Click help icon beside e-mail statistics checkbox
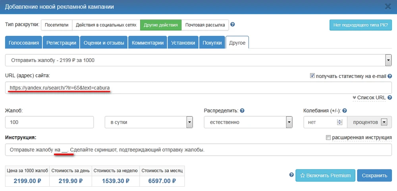Image resolution: width=397 pixels, height=191 pixels. tap(390, 76)
